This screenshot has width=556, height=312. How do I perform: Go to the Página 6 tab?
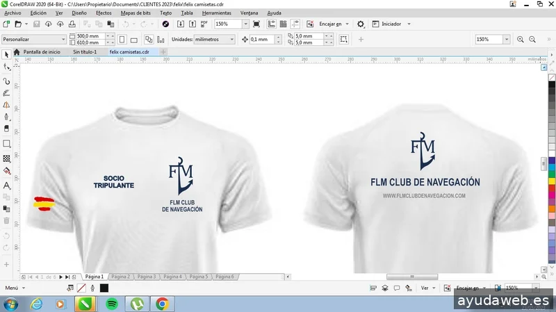[224, 277]
